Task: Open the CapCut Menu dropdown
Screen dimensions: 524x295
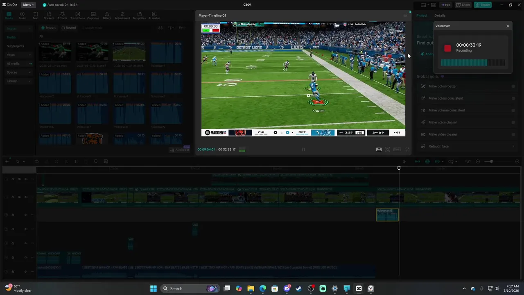Action: point(28,5)
